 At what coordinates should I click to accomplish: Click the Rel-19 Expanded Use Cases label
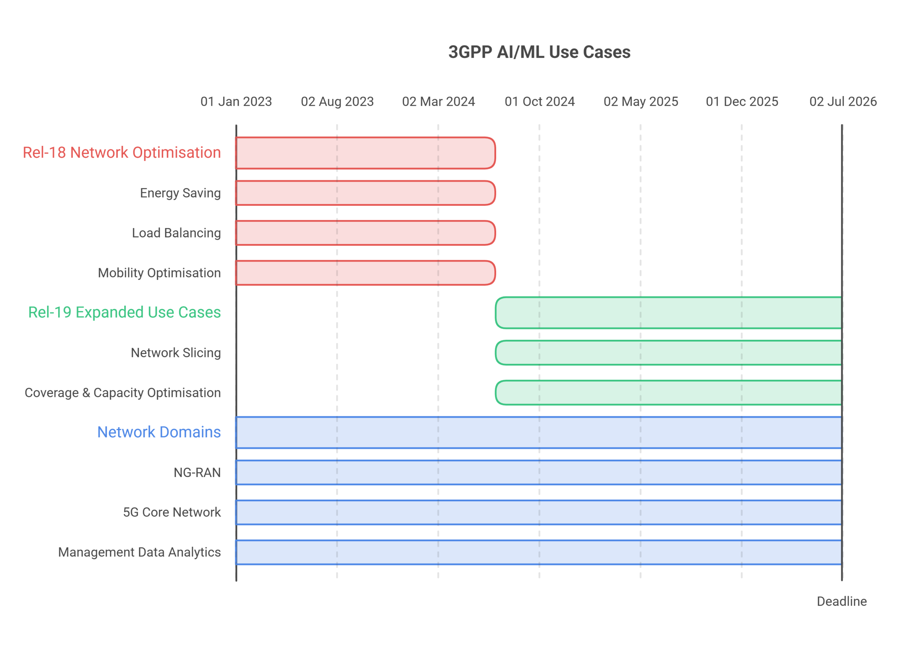pyautogui.click(x=124, y=312)
